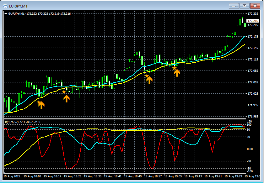Click the EURJPY,M1 title bar text

tap(18, 6)
